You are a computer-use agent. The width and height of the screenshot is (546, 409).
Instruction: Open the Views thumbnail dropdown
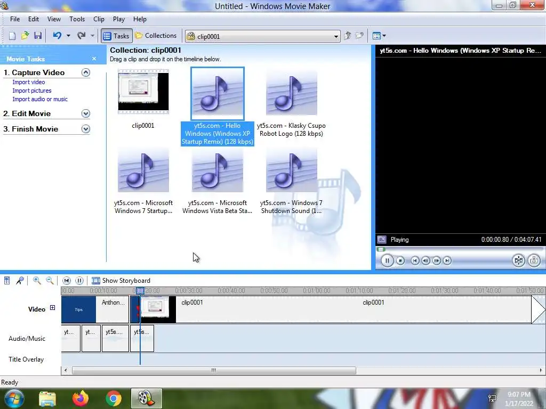(379, 36)
